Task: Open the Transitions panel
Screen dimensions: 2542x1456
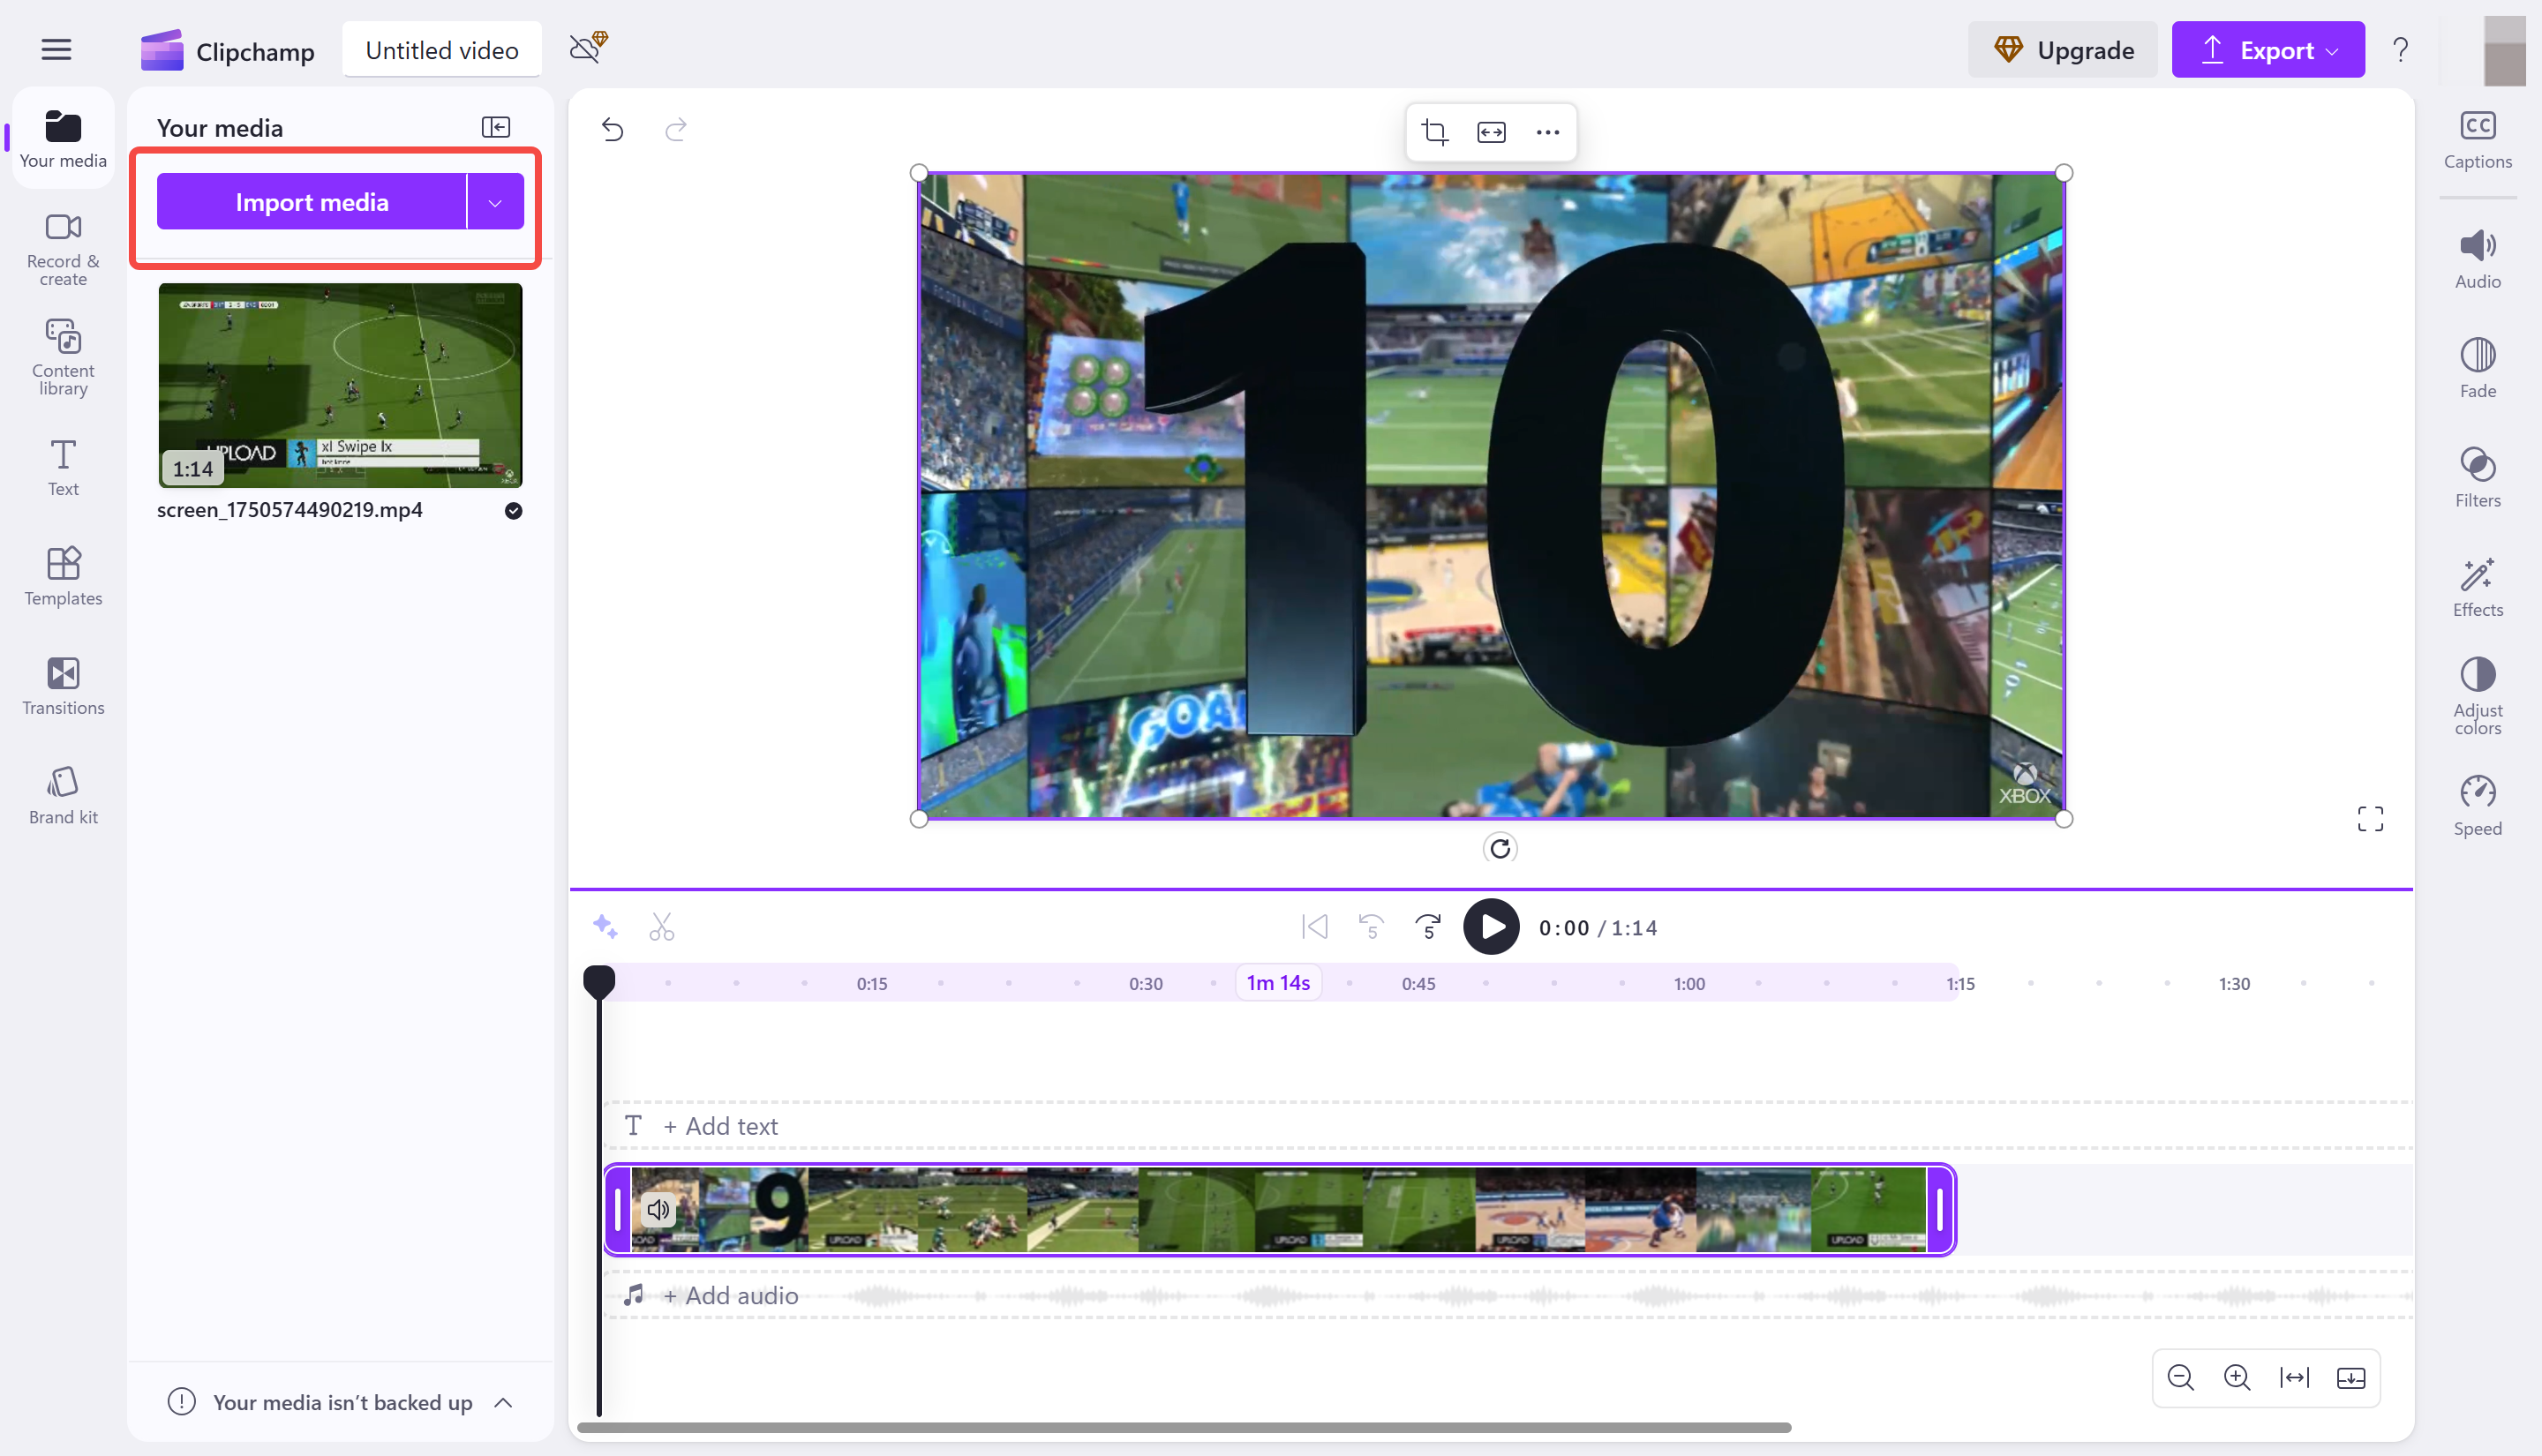Action: click(x=62, y=686)
